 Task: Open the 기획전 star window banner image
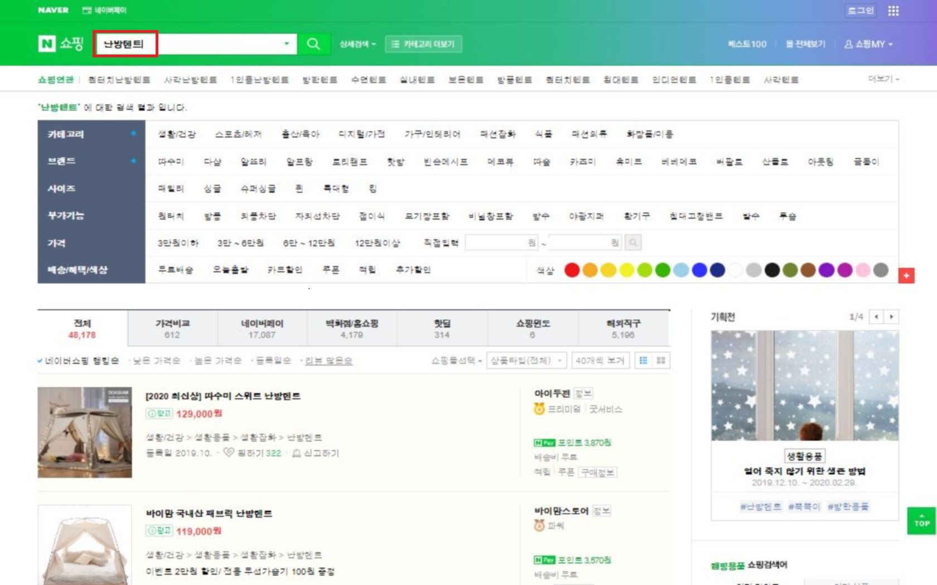pyautogui.click(x=805, y=386)
